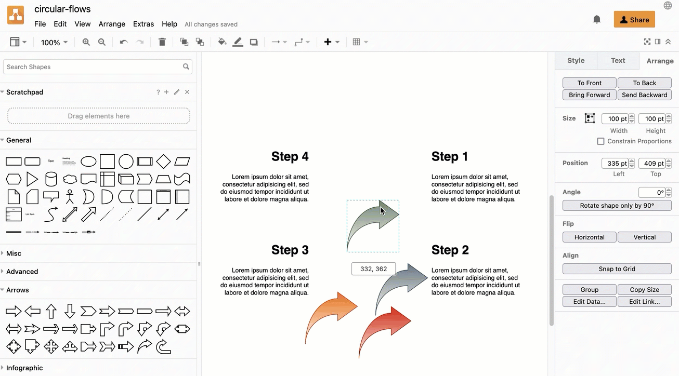Toggle shadow on the selected shape
Image resolution: width=679 pixels, height=376 pixels.
[254, 42]
